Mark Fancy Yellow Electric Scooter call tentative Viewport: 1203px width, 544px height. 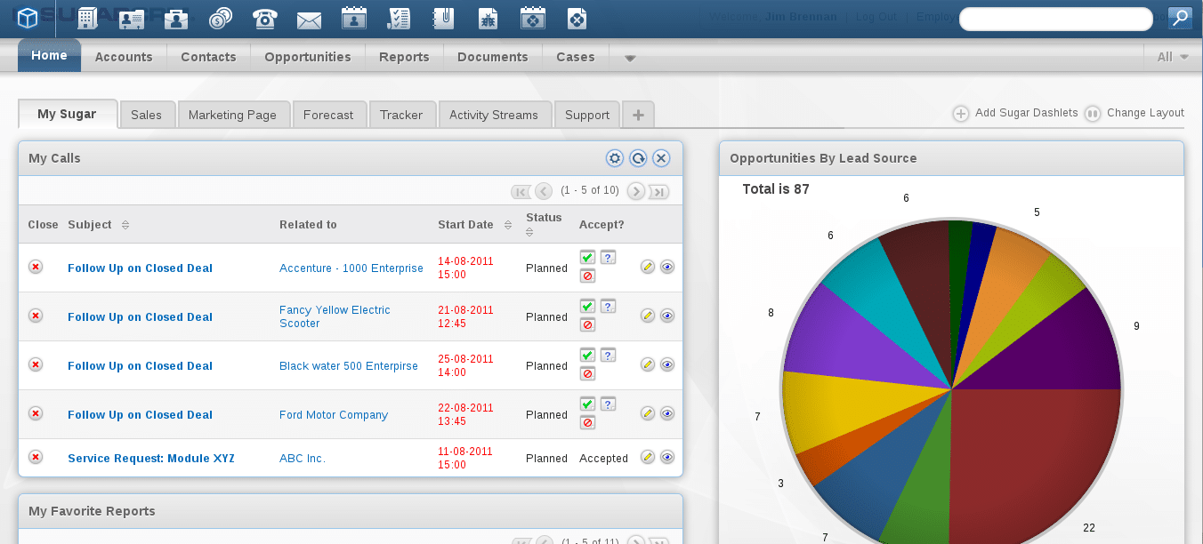point(608,306)
